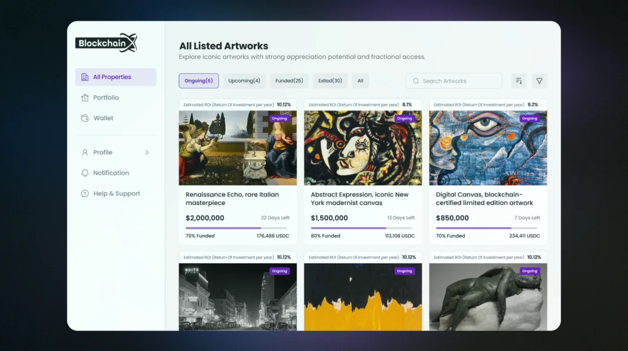Click the Digital Canvas artwork title
The height and width of the screenshot is (351, 628).
tap(484, 199)
